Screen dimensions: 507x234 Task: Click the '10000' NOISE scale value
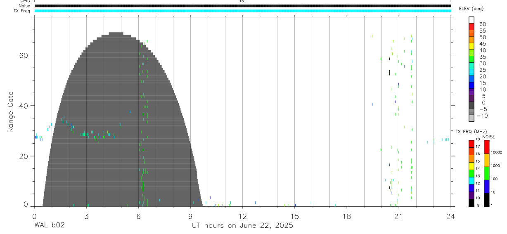497,152
